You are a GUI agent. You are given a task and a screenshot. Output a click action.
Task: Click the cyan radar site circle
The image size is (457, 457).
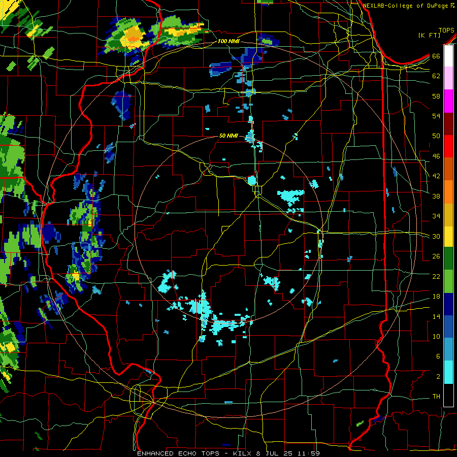[x=252, y=180]
